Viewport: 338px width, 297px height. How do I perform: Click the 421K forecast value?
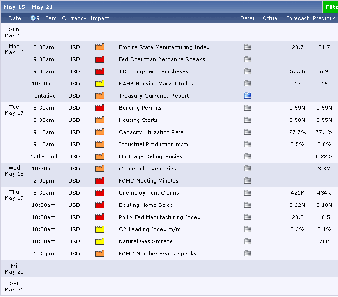(x=297, y=193)
